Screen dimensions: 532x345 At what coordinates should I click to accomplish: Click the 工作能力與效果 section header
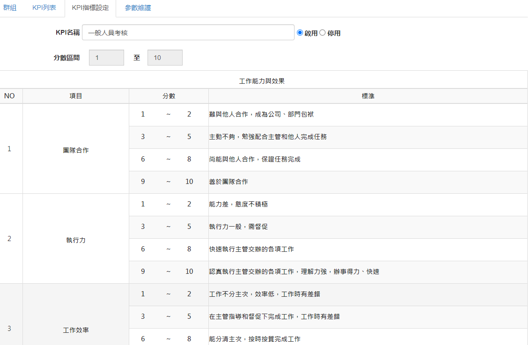(x=262, y=81)
